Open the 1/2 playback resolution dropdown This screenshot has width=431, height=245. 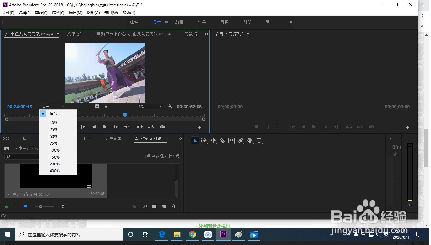150,107
